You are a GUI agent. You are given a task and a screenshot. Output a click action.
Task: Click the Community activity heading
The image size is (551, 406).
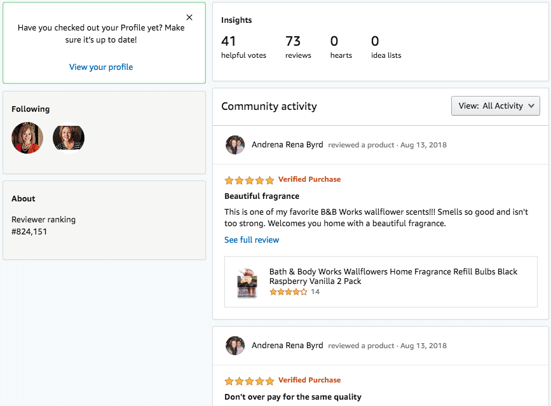(x=269, y=106)
